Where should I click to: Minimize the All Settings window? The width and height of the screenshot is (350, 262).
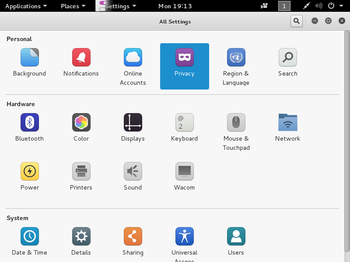pyautogui.click(x=315, y=21)
